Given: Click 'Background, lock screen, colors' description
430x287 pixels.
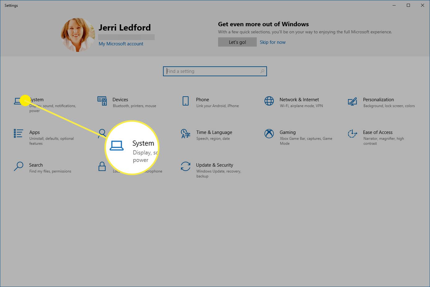Looking at the screenshot, I should click(389, 106).
